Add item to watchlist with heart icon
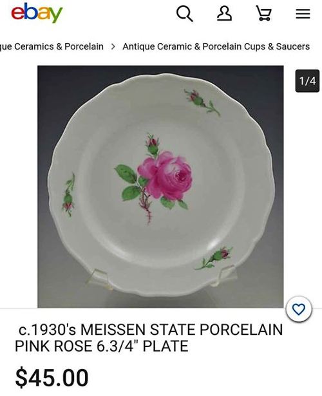 pyautogui.click(x=299, y=309)
